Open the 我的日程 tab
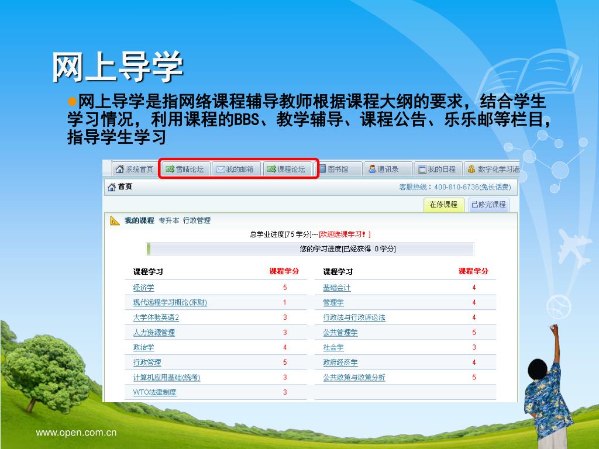This screenshot has width=599, height=449. pos(438,169)
